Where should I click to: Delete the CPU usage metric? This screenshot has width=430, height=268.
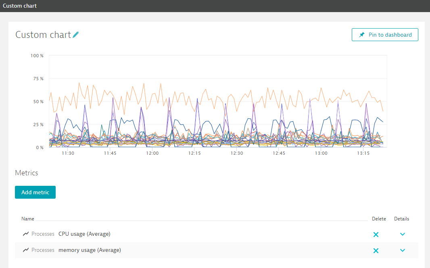coord(376,234)
